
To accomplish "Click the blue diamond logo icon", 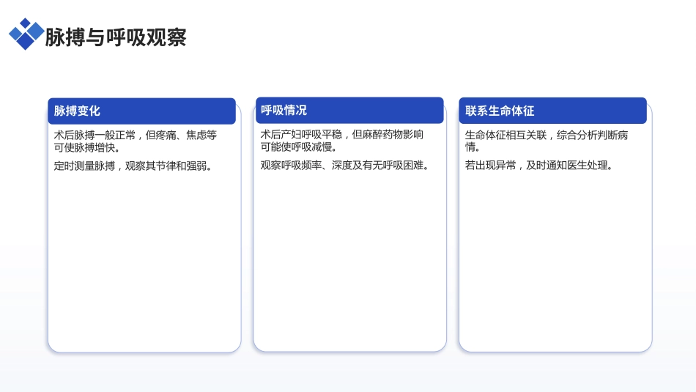I will 26,34.
